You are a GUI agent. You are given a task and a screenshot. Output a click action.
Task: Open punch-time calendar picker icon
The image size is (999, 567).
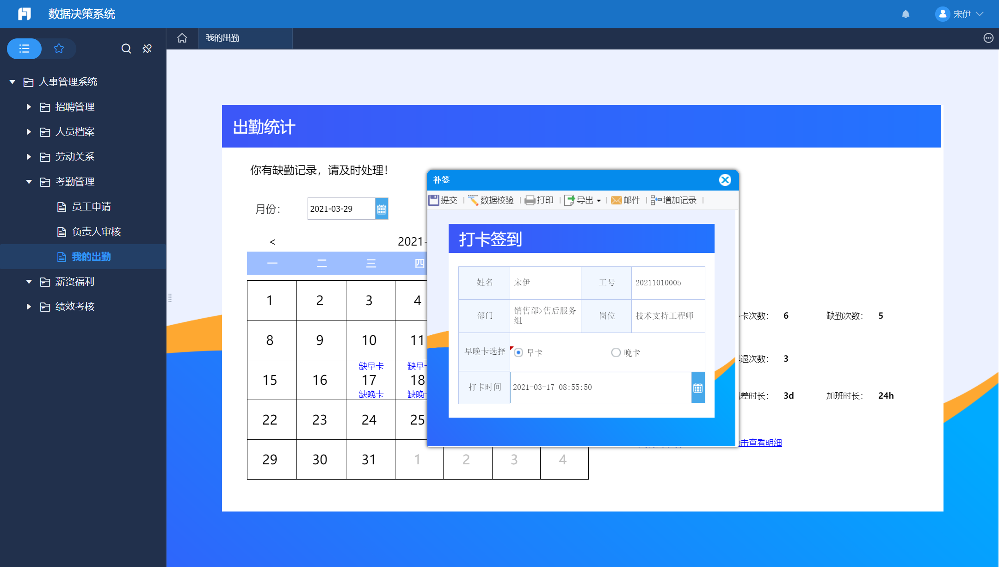(x=698, y=388)
